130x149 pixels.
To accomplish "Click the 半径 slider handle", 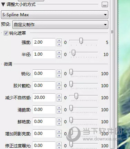I will pyautogui.click(x=73, y=53).
